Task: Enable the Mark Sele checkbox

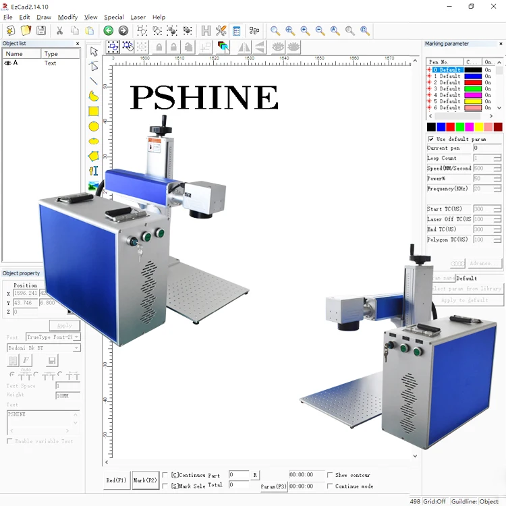Action: point(165,485)
